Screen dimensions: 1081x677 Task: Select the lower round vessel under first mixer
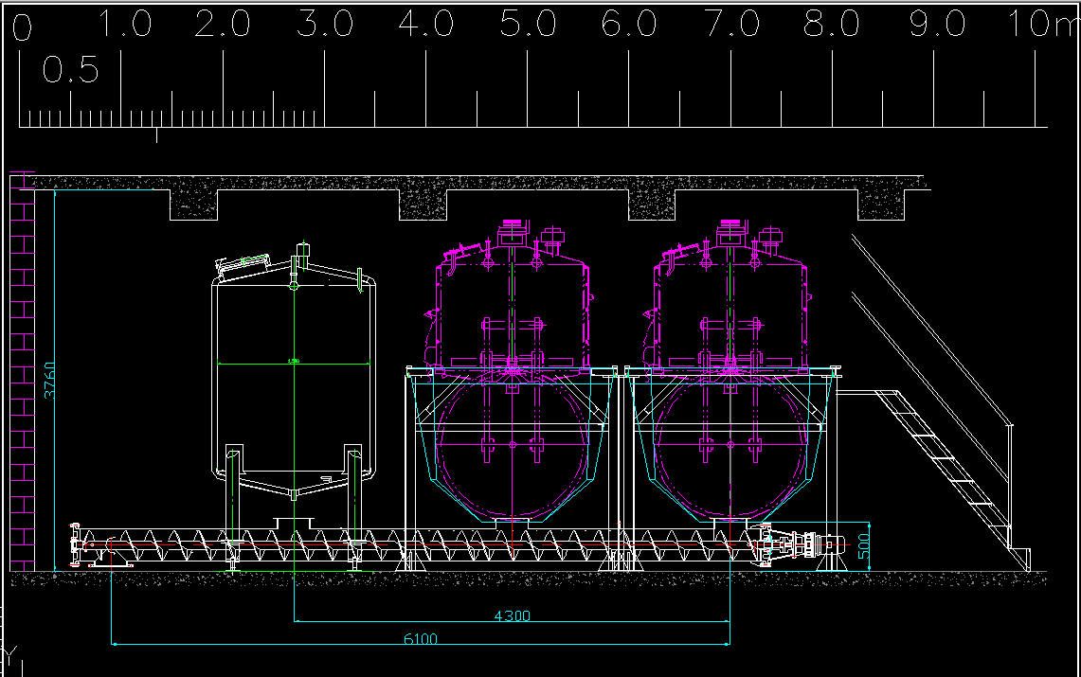pyautogui.click(x=513, y=445)
